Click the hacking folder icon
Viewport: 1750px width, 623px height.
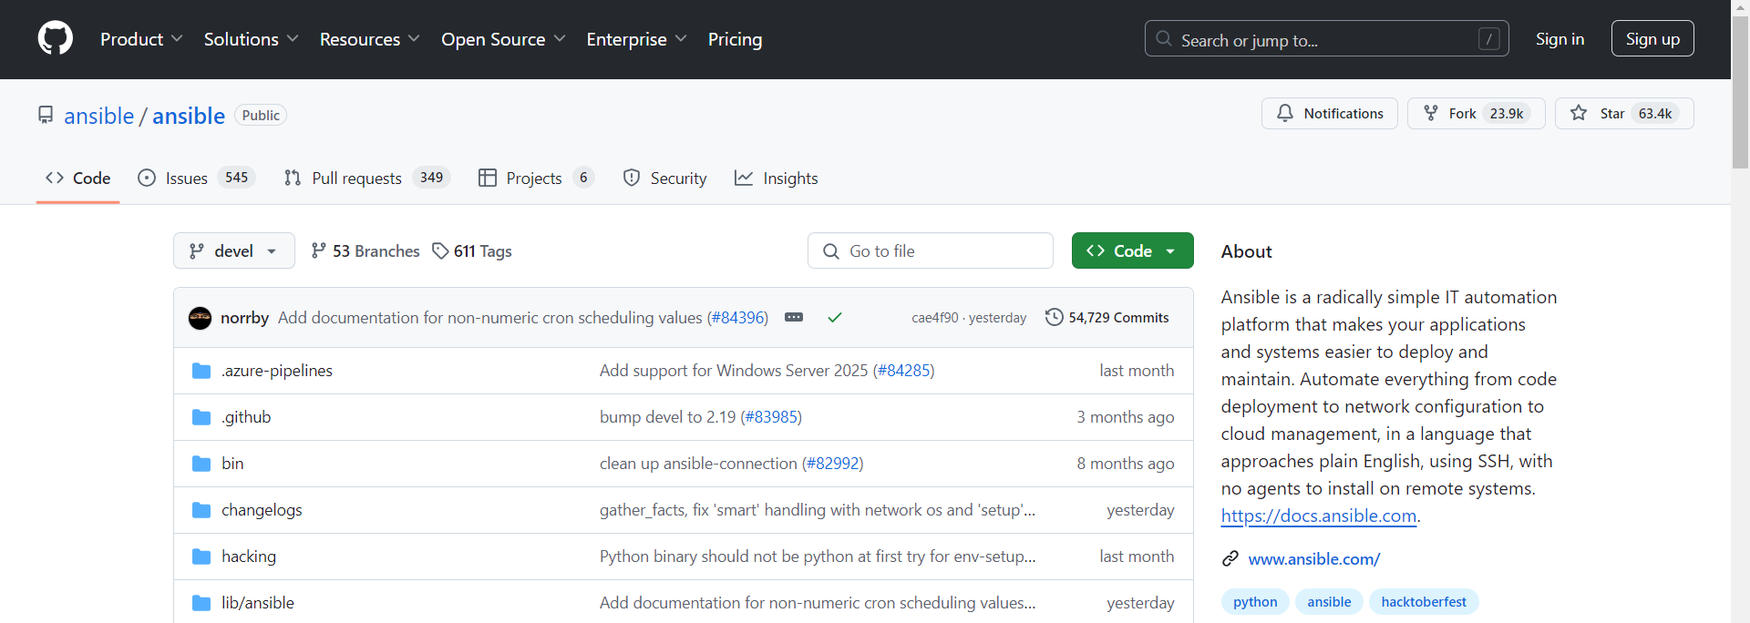(201, 557)
